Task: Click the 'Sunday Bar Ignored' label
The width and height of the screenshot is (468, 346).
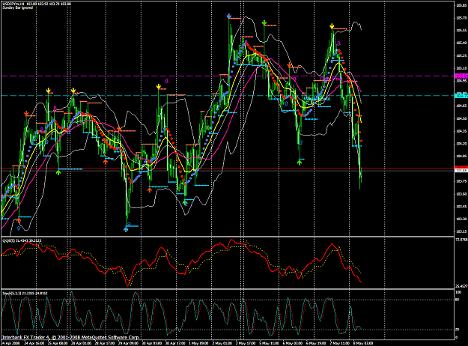Action: 17,7
